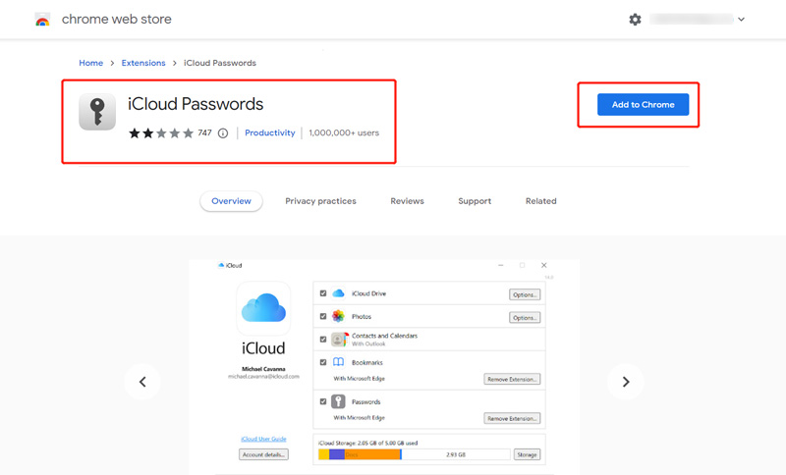
Task: Open Options for iCloud Drive
Action: 525,294
